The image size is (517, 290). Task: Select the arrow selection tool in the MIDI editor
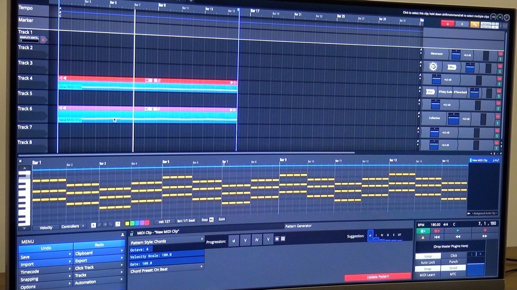click(93, 225)
